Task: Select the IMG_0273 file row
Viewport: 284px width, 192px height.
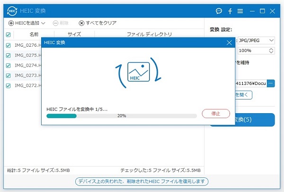Action: pos(23,75)
